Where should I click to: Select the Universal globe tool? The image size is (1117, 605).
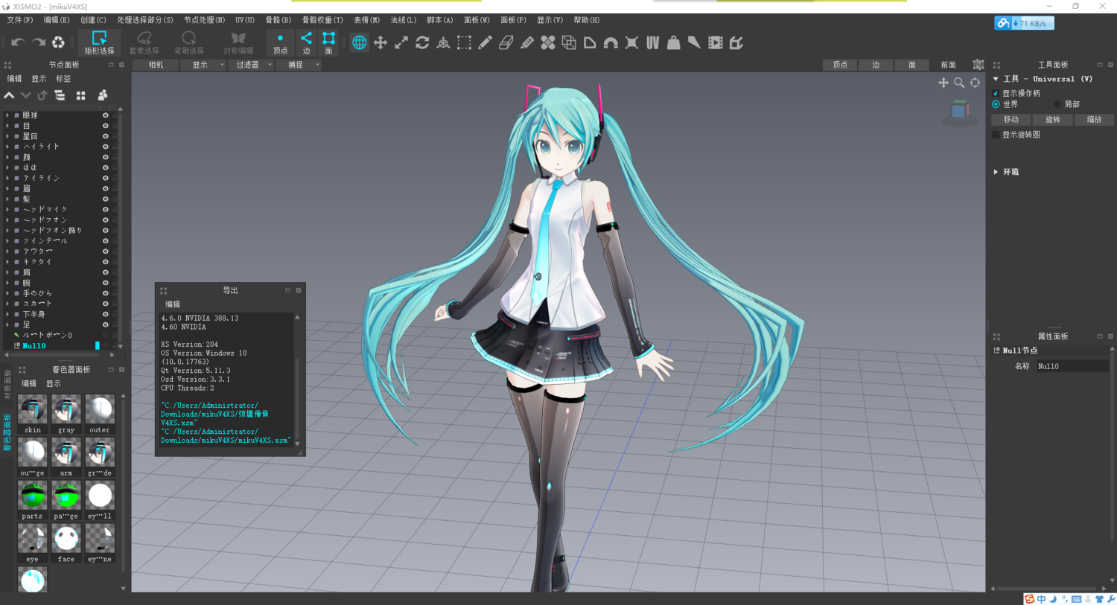(x=359, y=42)
